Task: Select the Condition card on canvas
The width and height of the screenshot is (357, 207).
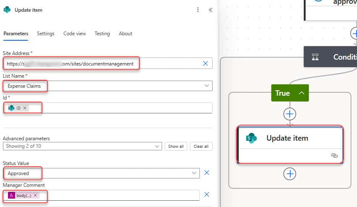Action: click(x=331, y=57)
